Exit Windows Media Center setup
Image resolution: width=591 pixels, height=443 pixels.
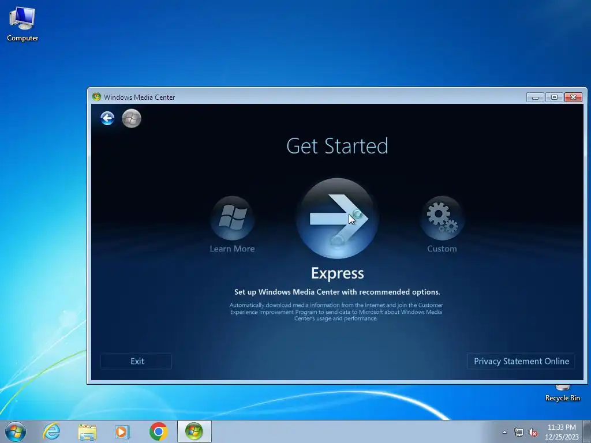tap(136, 361)
